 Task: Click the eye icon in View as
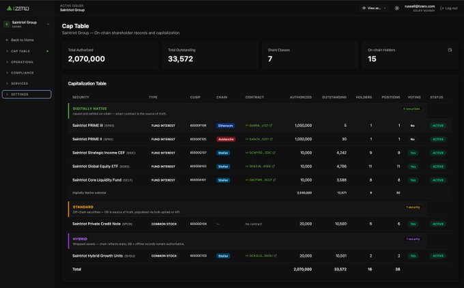[x=364, y=8]
